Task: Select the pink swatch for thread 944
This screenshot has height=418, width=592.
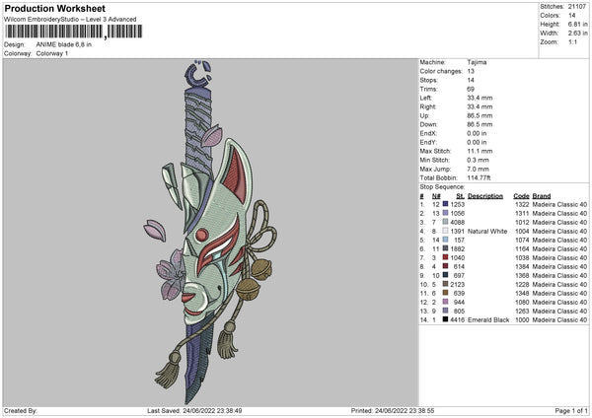Action: pos(446,302)
